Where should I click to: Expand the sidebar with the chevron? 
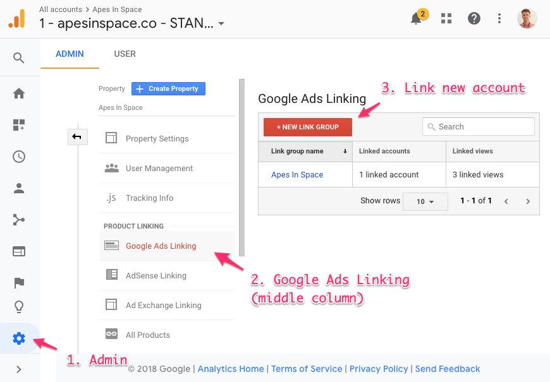click(19, 369)
